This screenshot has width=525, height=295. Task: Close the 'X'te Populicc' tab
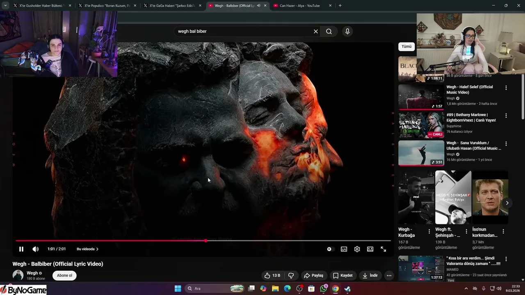135,6
